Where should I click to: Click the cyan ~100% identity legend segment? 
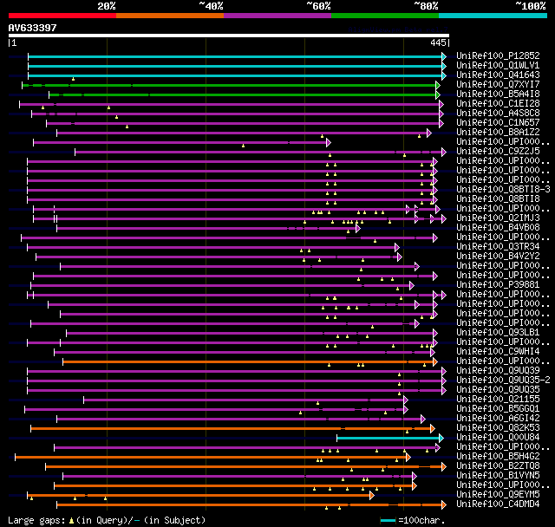coord(493,16)
